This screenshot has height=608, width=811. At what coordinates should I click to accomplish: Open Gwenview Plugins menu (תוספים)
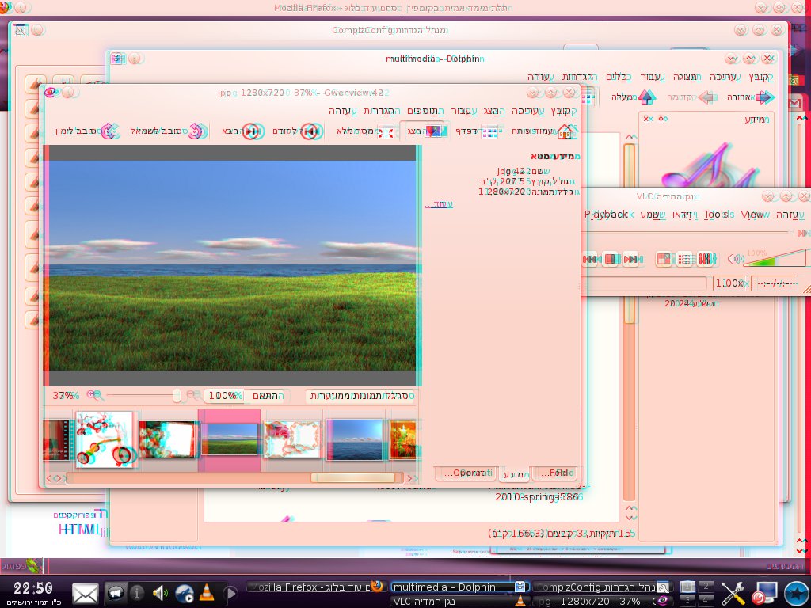[425, 111]
